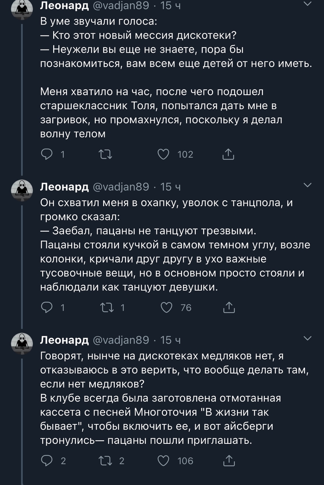The height and width of the screenshot is (485, 324).
Task: Reply to the tweet with 76 likes
Action: point(48,307)
